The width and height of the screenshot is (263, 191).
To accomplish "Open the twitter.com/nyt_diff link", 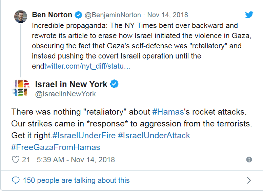I will point(87,66).
